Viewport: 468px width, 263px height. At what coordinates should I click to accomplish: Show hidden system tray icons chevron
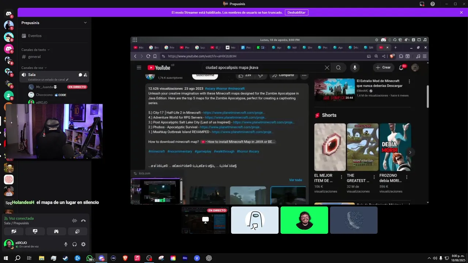(429, 258)
